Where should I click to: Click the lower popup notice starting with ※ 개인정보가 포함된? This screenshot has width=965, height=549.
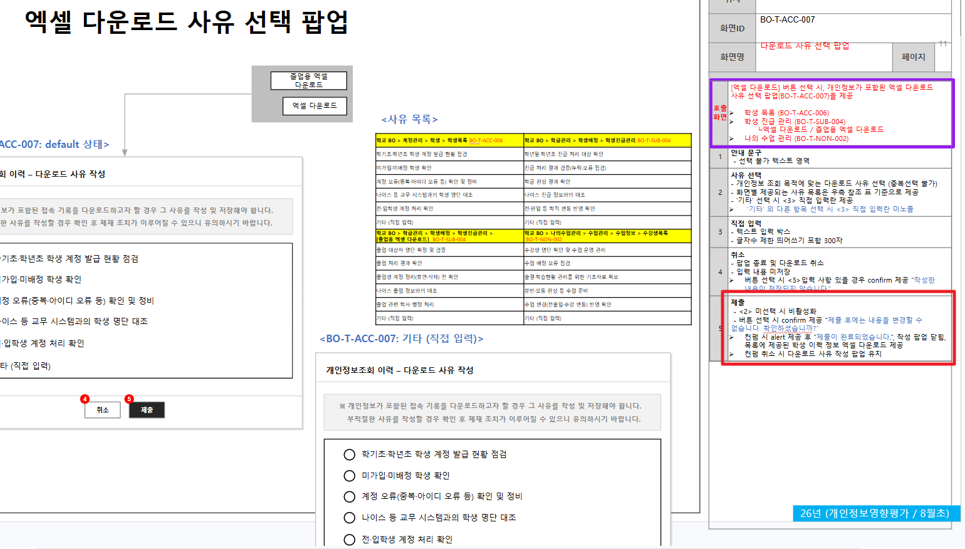492,412
